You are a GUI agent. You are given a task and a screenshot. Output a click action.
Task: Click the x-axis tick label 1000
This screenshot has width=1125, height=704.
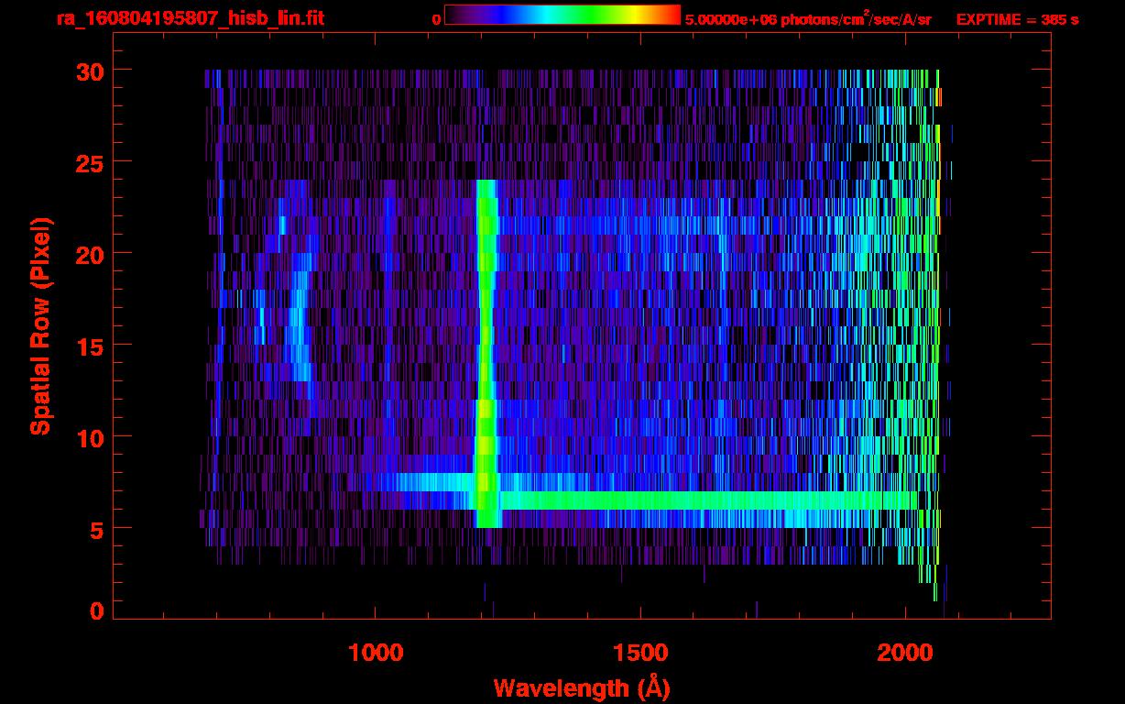[x=376, y=652]
